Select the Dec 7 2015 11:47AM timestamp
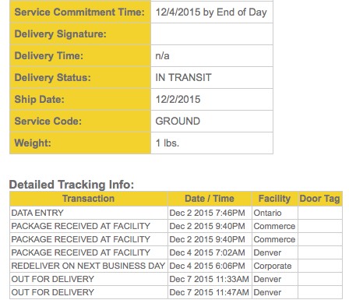Viewport: 349px width, 307px height. tap(209, 292)
